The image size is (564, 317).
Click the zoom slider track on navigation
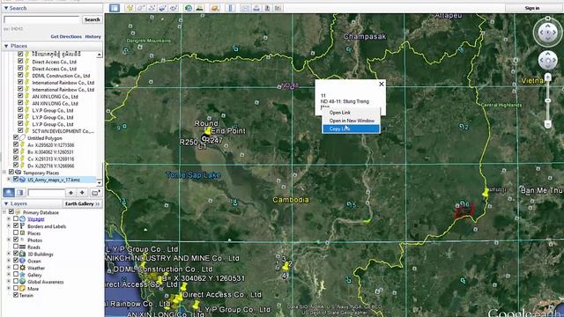(547, 100)
